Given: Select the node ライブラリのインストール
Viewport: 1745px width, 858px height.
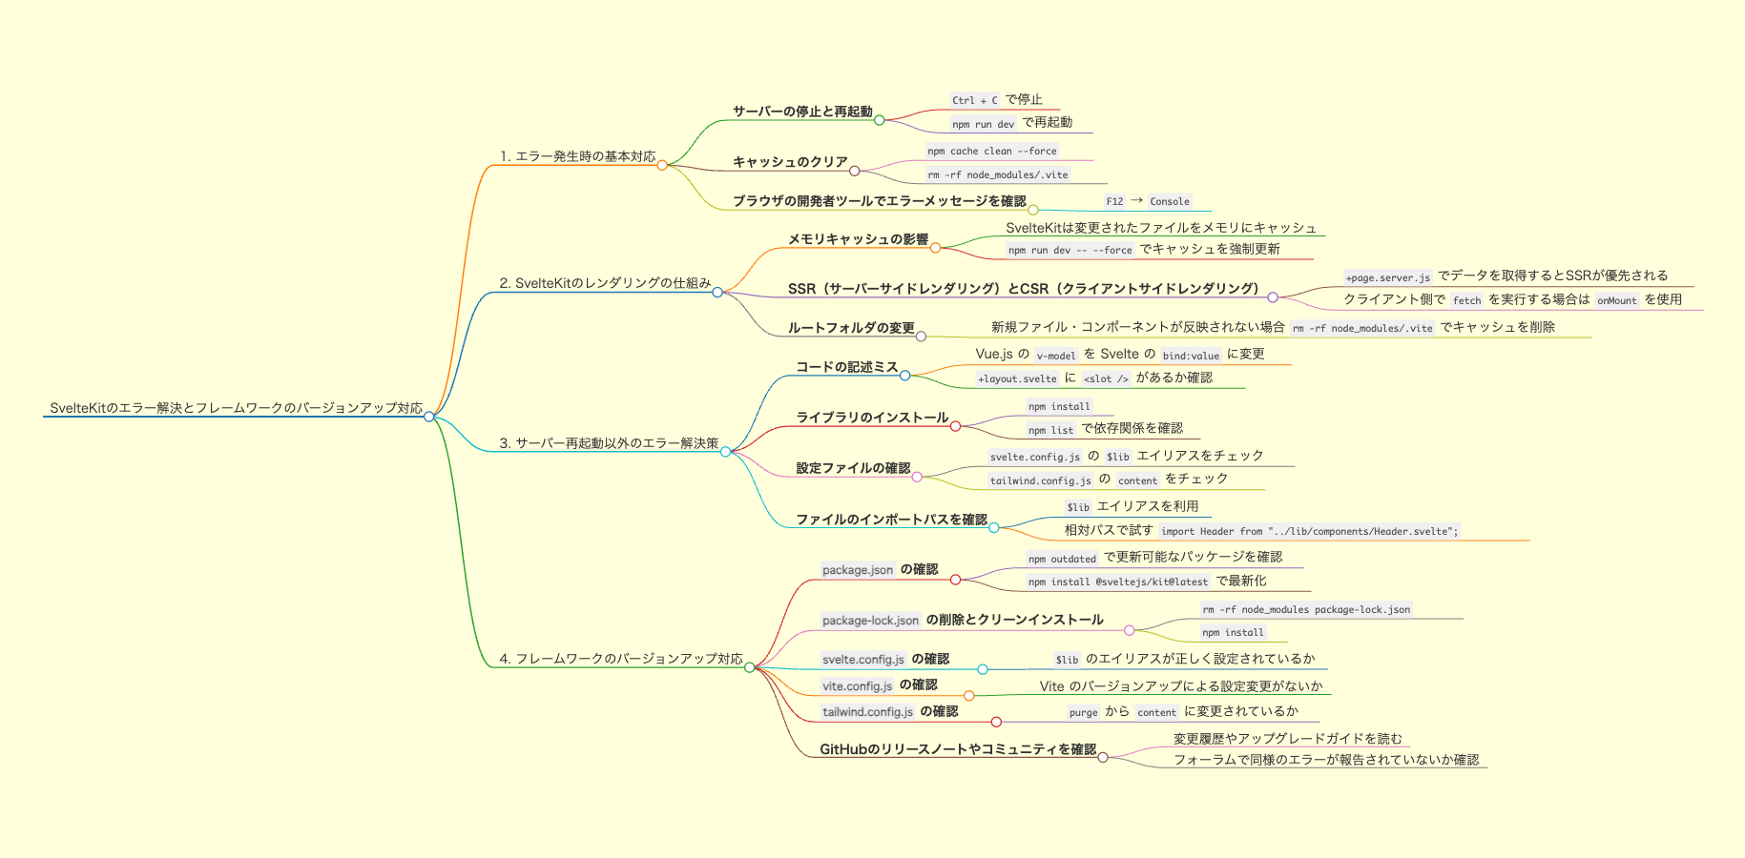Looking at the screenshot, I should tap(872, 418).
